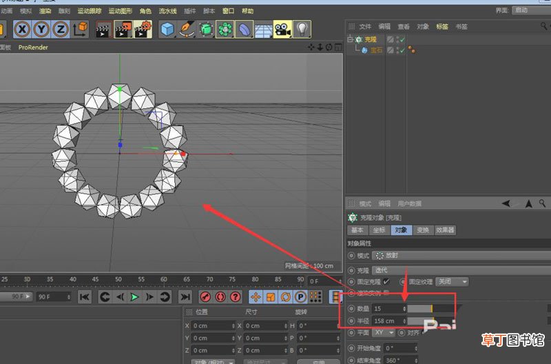This screenshot has height=364, width=551.
Task: Click viewport move-pan icon
Action: point(311,47)
